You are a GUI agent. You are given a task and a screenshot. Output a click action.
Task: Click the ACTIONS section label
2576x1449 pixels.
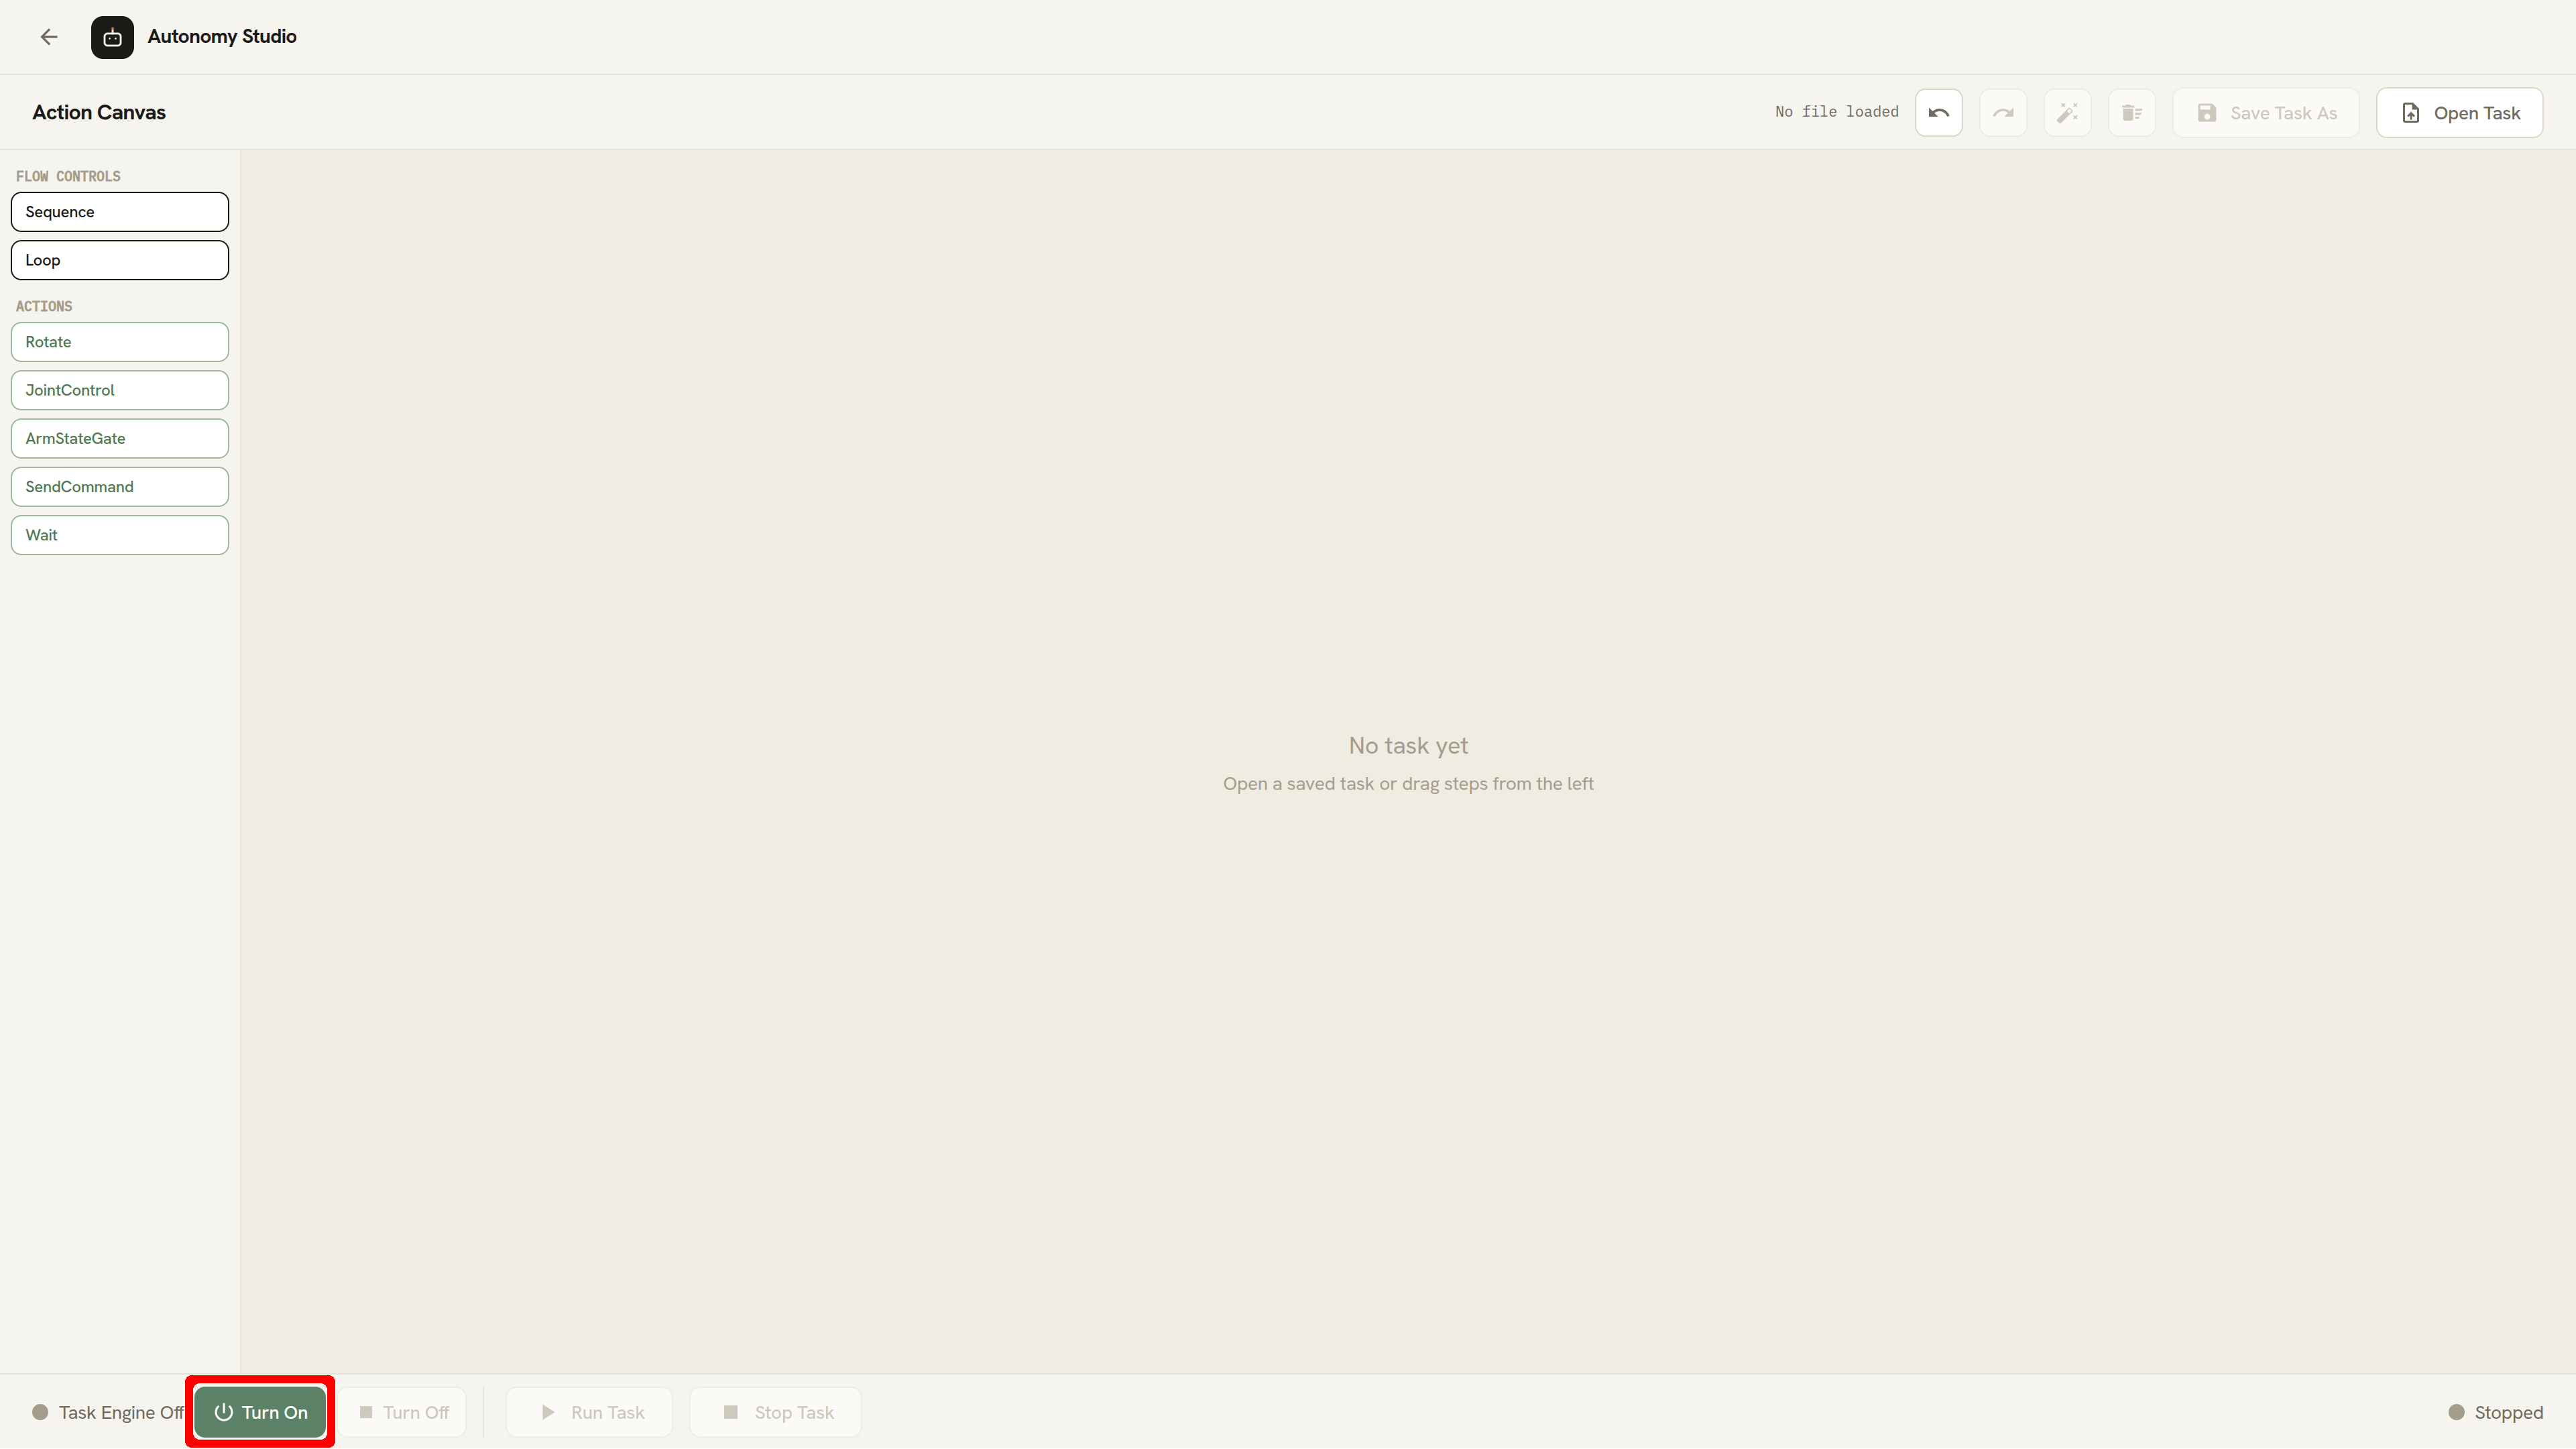click(44, 306)
